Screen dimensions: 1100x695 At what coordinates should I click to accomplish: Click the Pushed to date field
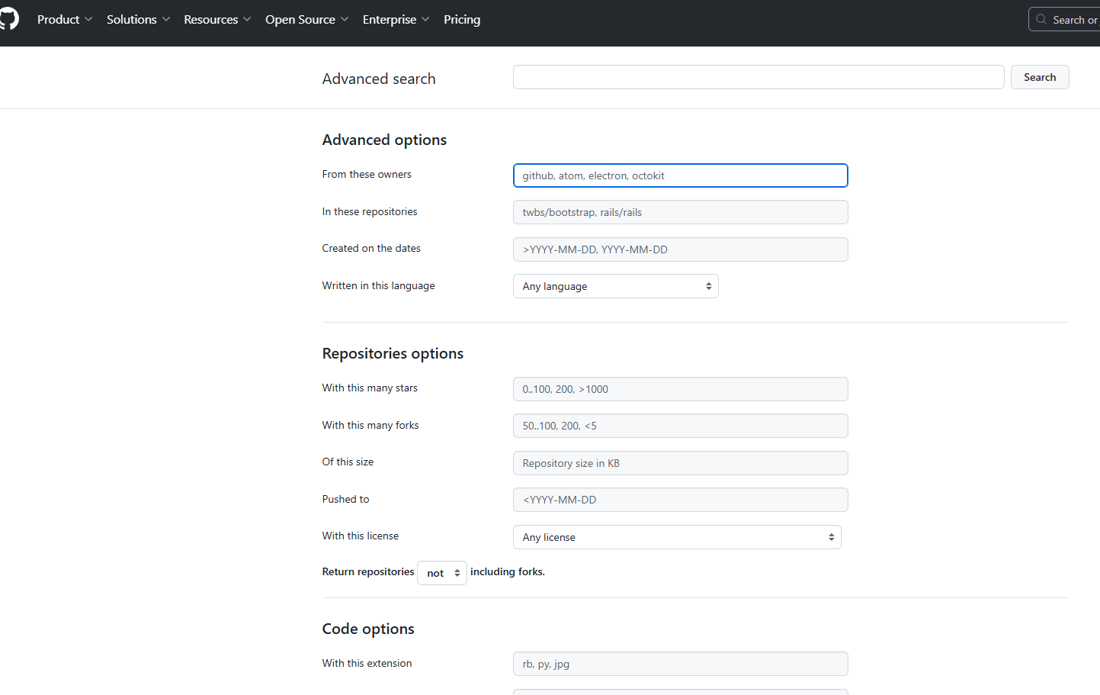tap(680, 500)
